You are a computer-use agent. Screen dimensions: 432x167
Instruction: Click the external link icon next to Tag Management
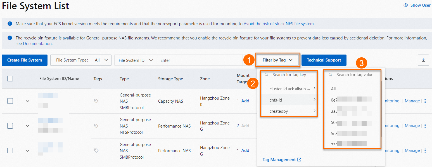[x=299, y=160]
